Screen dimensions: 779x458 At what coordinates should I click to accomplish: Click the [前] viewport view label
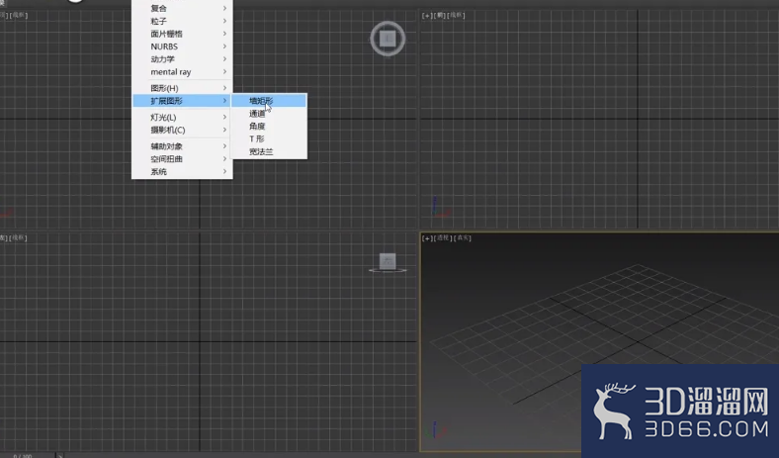click(x=439, y=16)
